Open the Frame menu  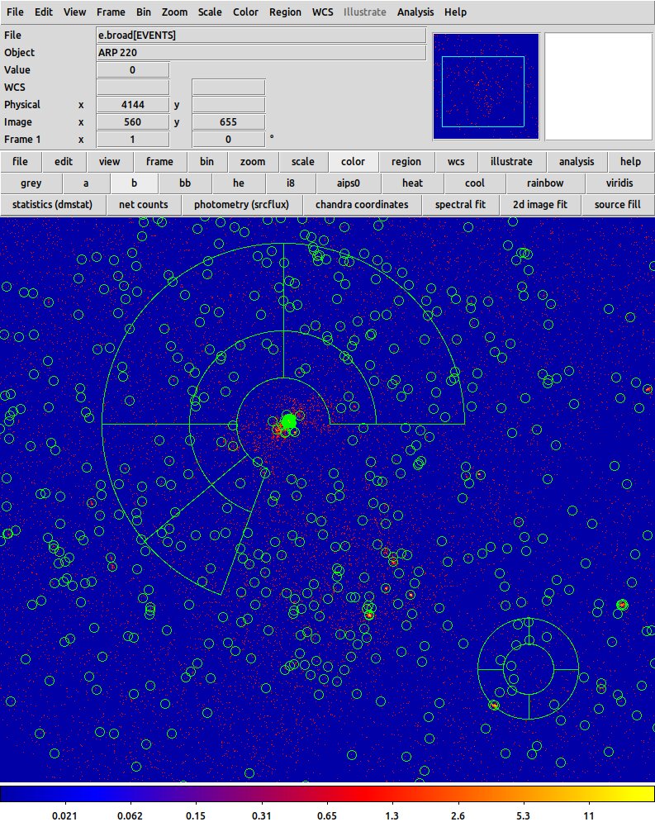pos(111,12)
